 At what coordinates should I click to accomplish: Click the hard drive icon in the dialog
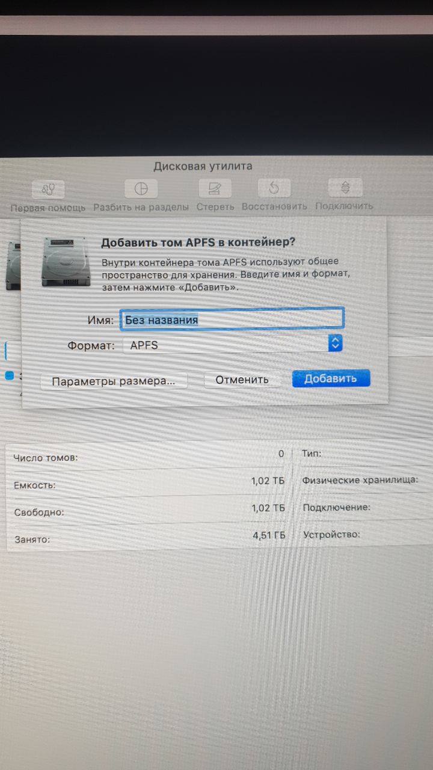click(x=65, y=262)
